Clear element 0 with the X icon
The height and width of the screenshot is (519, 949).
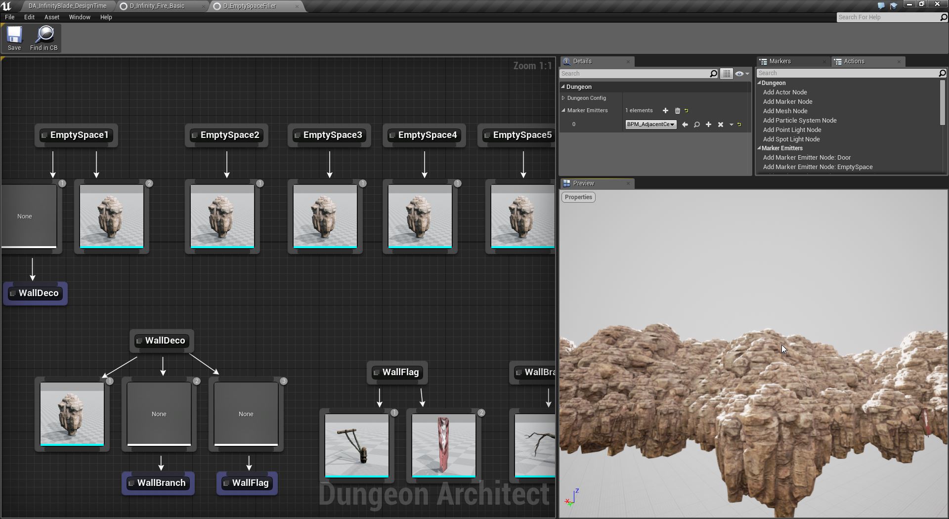[x=720, y=125]
